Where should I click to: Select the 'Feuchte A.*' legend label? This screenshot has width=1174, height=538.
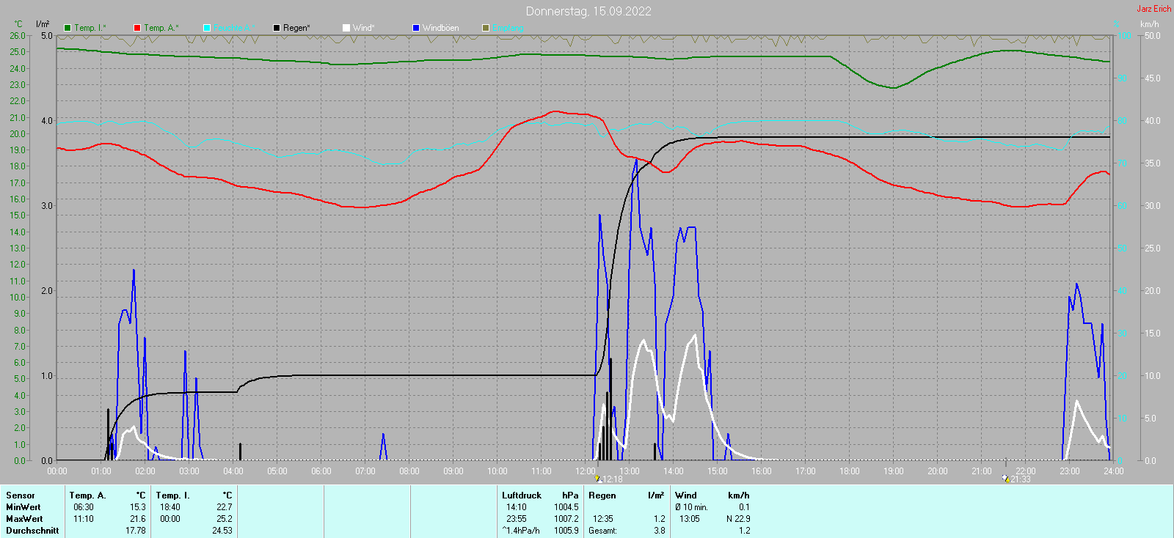coord(235,28)
